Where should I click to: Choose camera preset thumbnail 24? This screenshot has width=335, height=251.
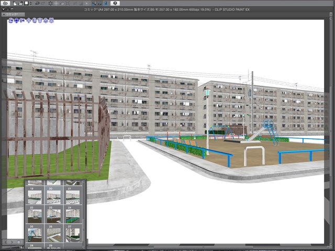[x=73, y=216]
